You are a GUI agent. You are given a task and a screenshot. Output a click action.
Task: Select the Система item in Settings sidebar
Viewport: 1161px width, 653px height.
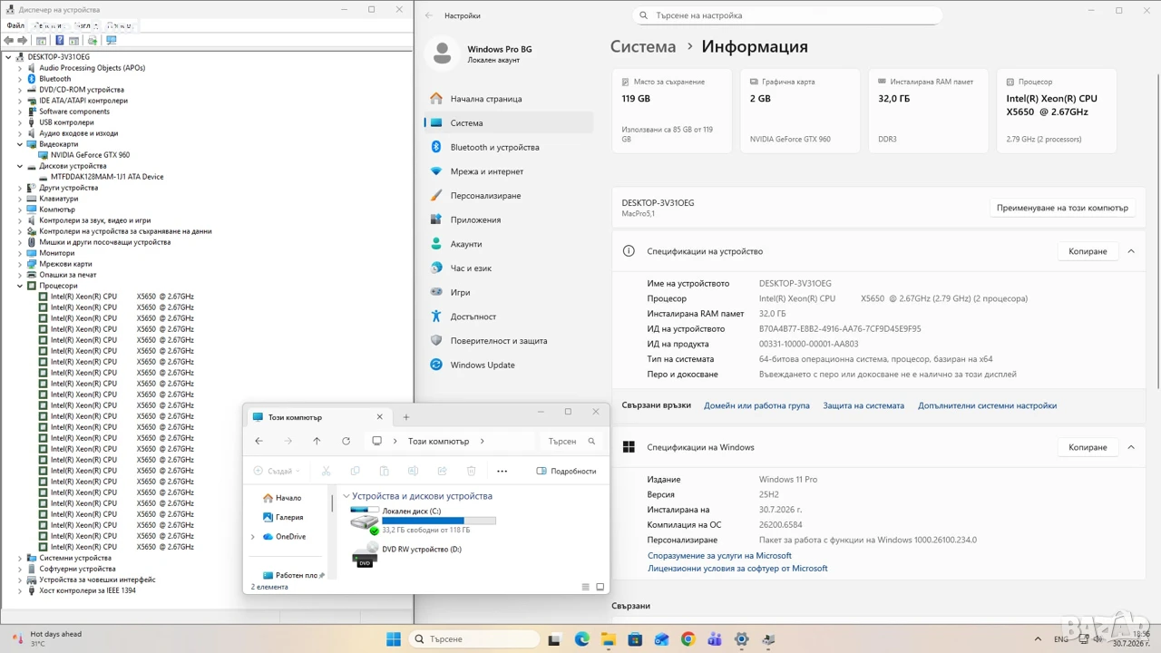pyautogui.click(x=509, y=123)
